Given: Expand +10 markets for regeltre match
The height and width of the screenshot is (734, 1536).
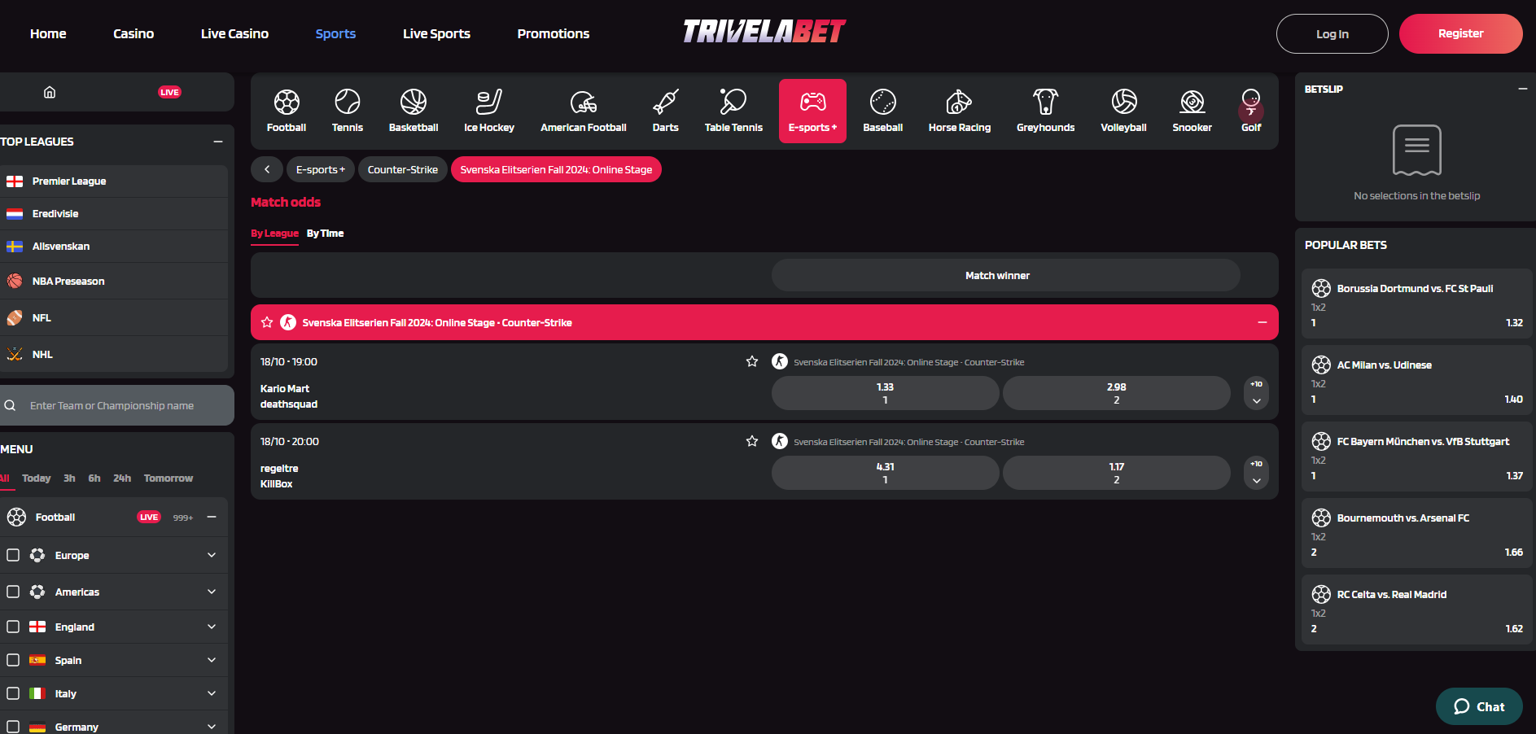Looking at the screenshot, I should [x=1257, y=473].
